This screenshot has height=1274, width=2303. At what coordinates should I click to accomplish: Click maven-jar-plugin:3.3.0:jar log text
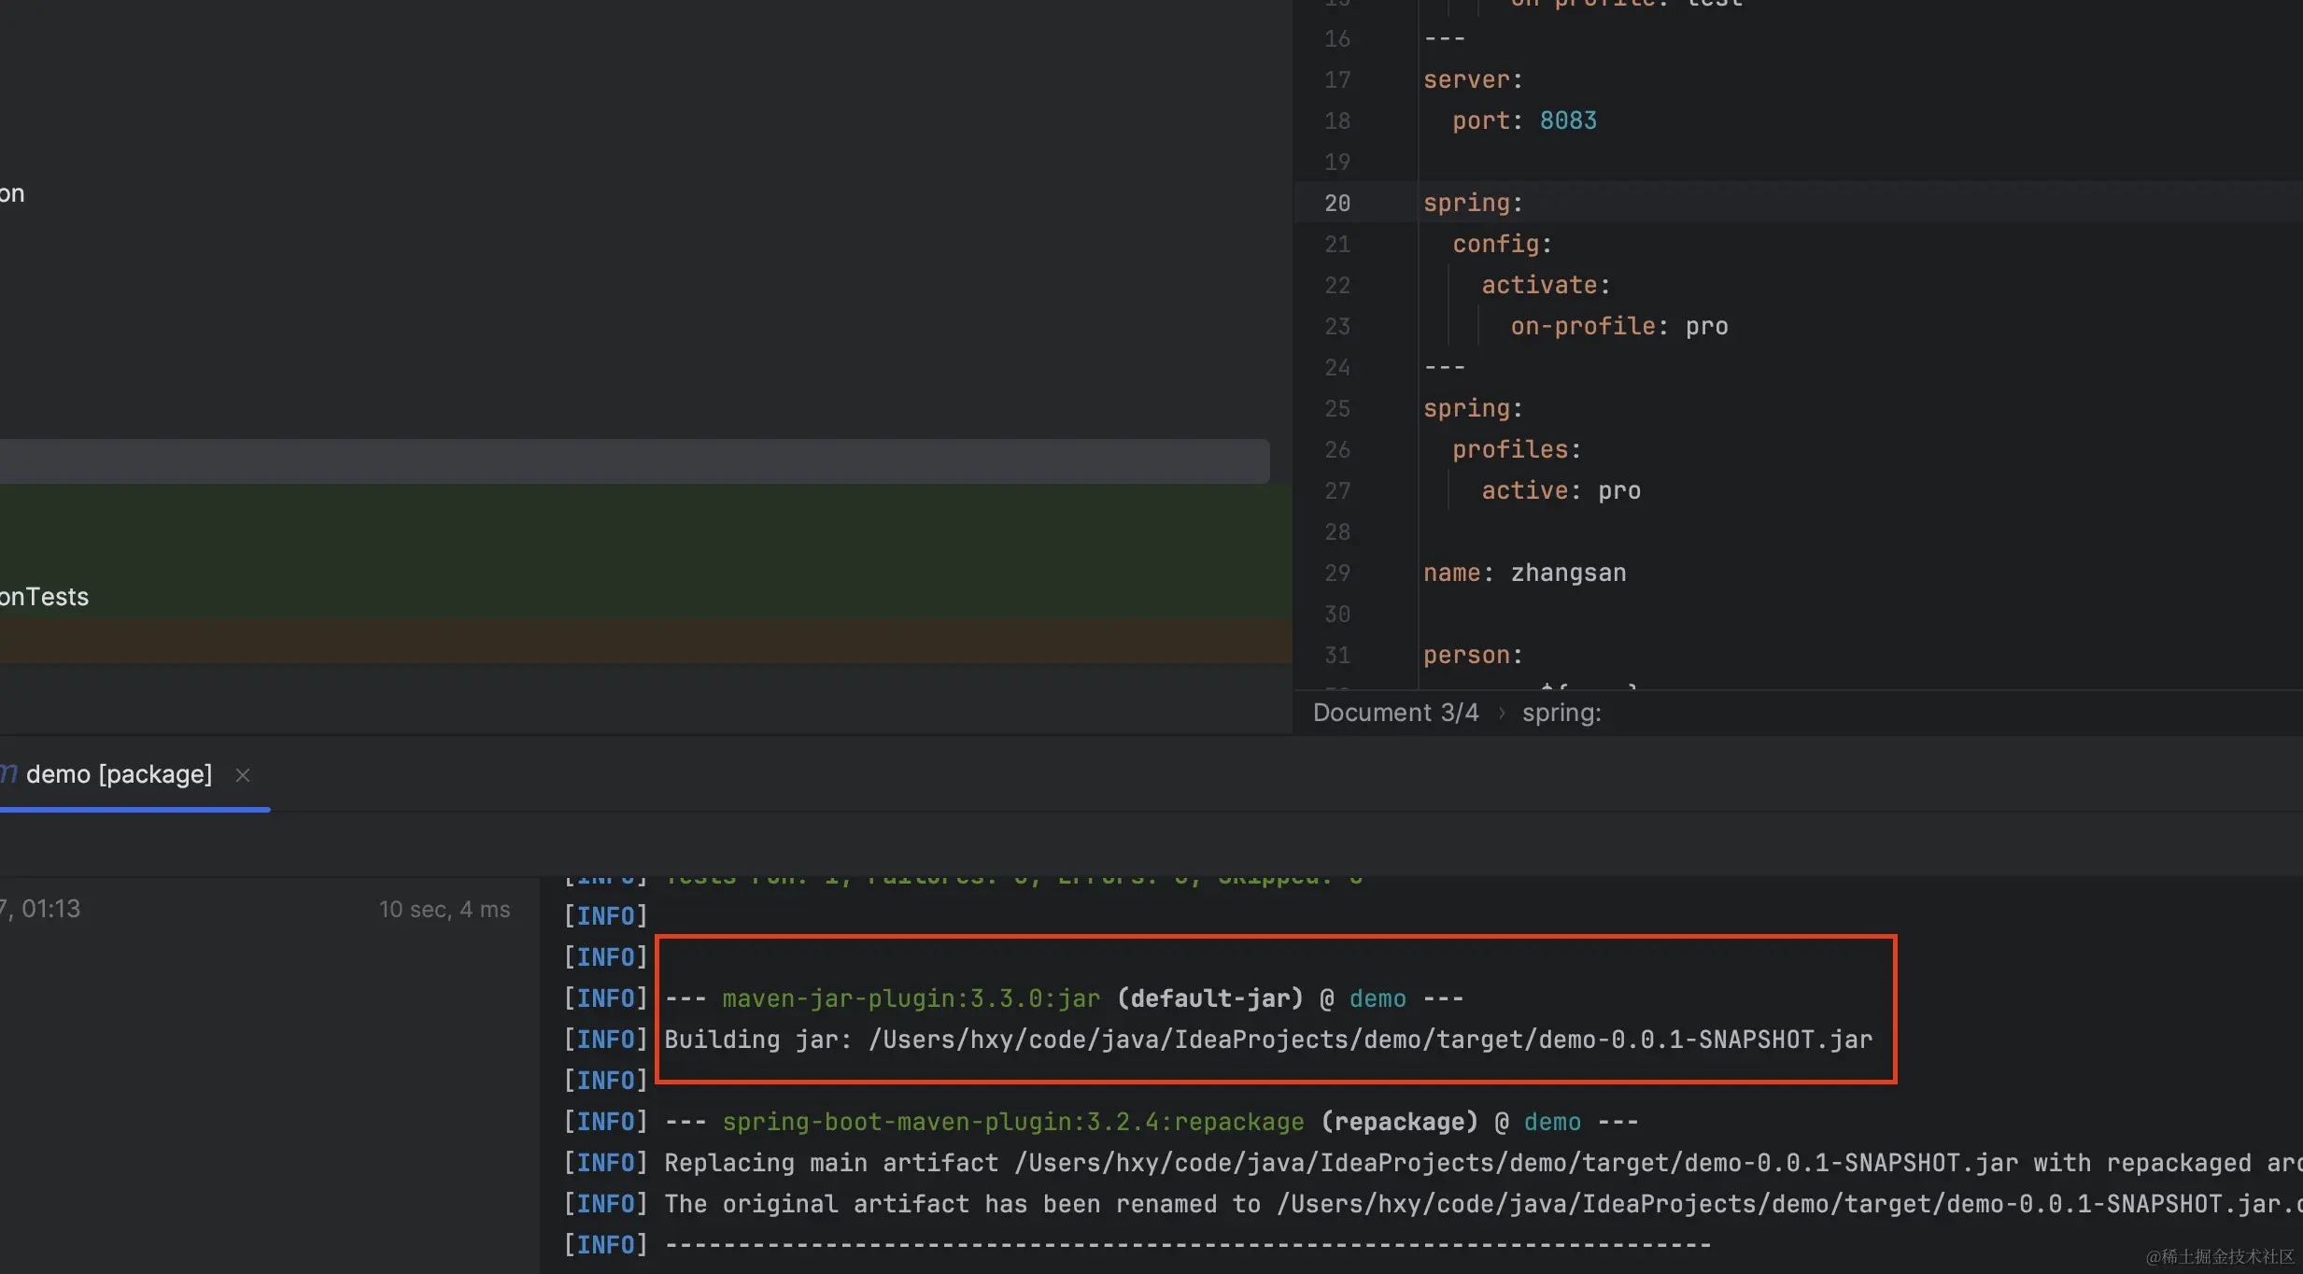click(x=911, y=998)
